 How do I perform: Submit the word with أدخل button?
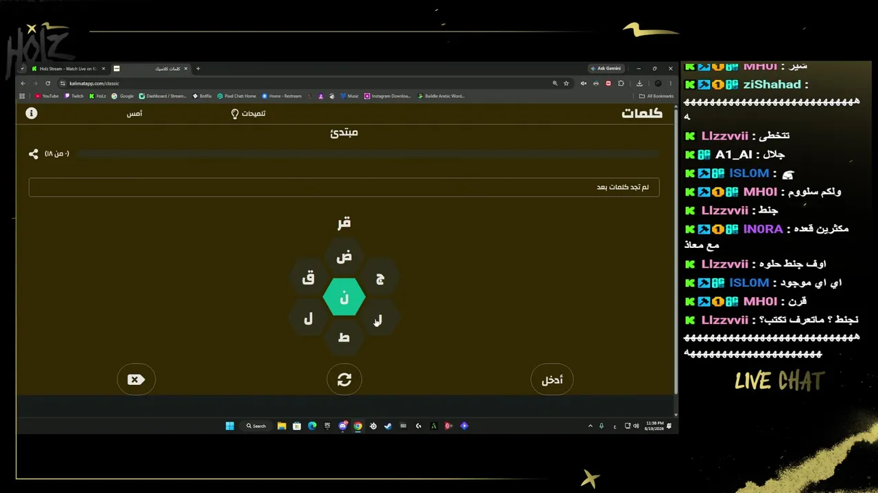[x=552, y=379]
